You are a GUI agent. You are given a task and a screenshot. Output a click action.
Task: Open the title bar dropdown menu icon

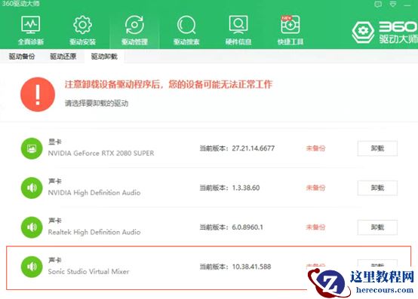pyautogui.click(x=393, y=5)
